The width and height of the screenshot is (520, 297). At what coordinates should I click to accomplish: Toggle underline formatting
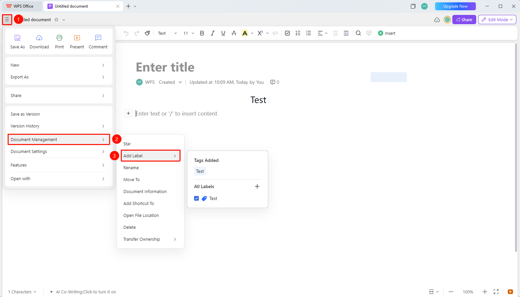click(x=223, y=33)
